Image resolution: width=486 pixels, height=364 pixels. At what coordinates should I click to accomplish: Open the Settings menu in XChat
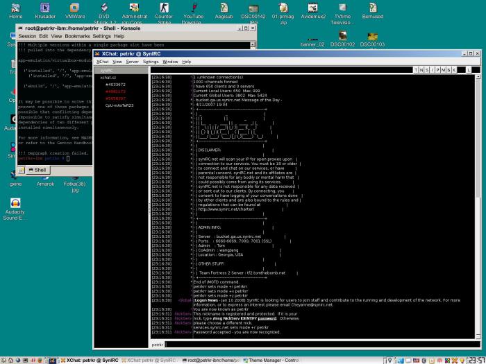coord(151,62)
